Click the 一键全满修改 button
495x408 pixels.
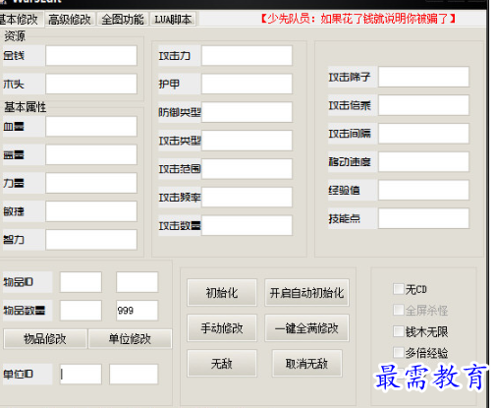coord(306,327)
